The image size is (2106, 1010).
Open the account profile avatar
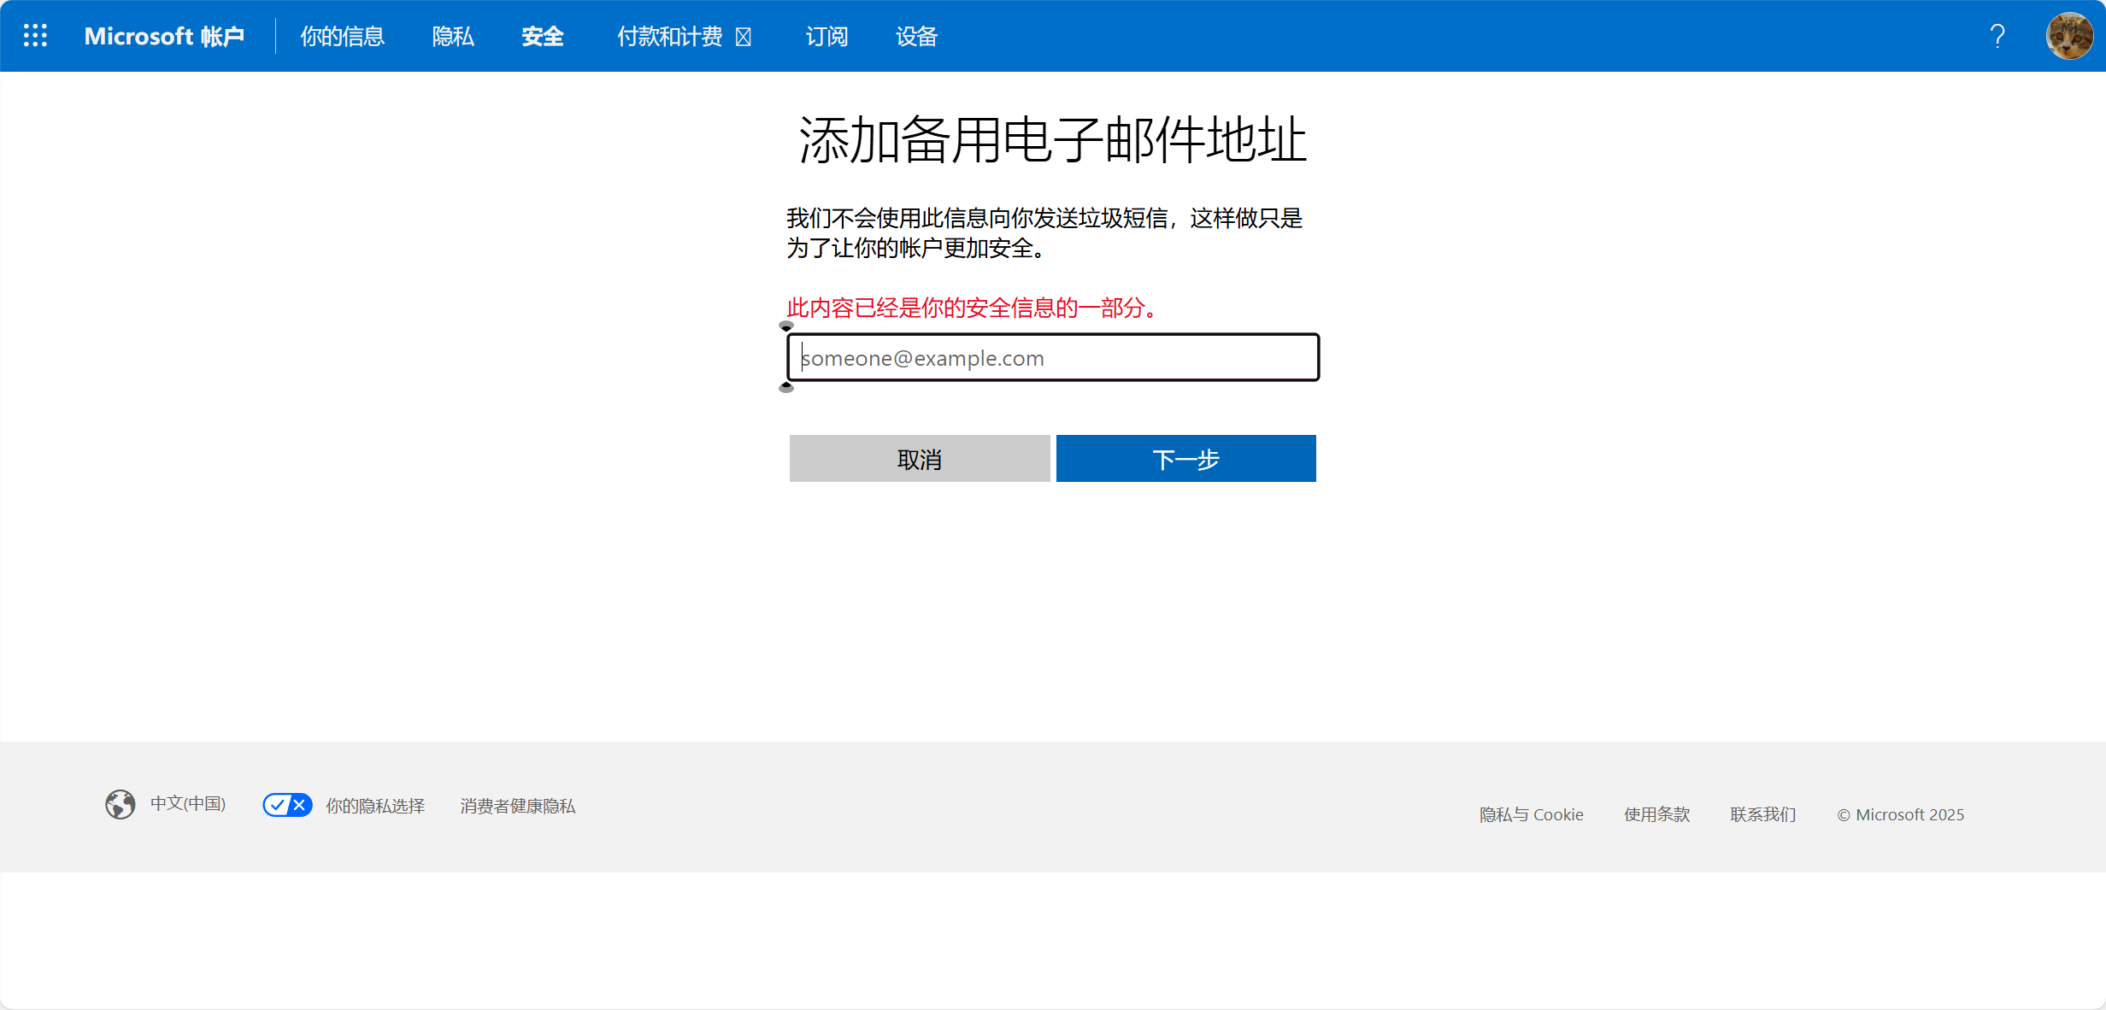point(2069,36)
